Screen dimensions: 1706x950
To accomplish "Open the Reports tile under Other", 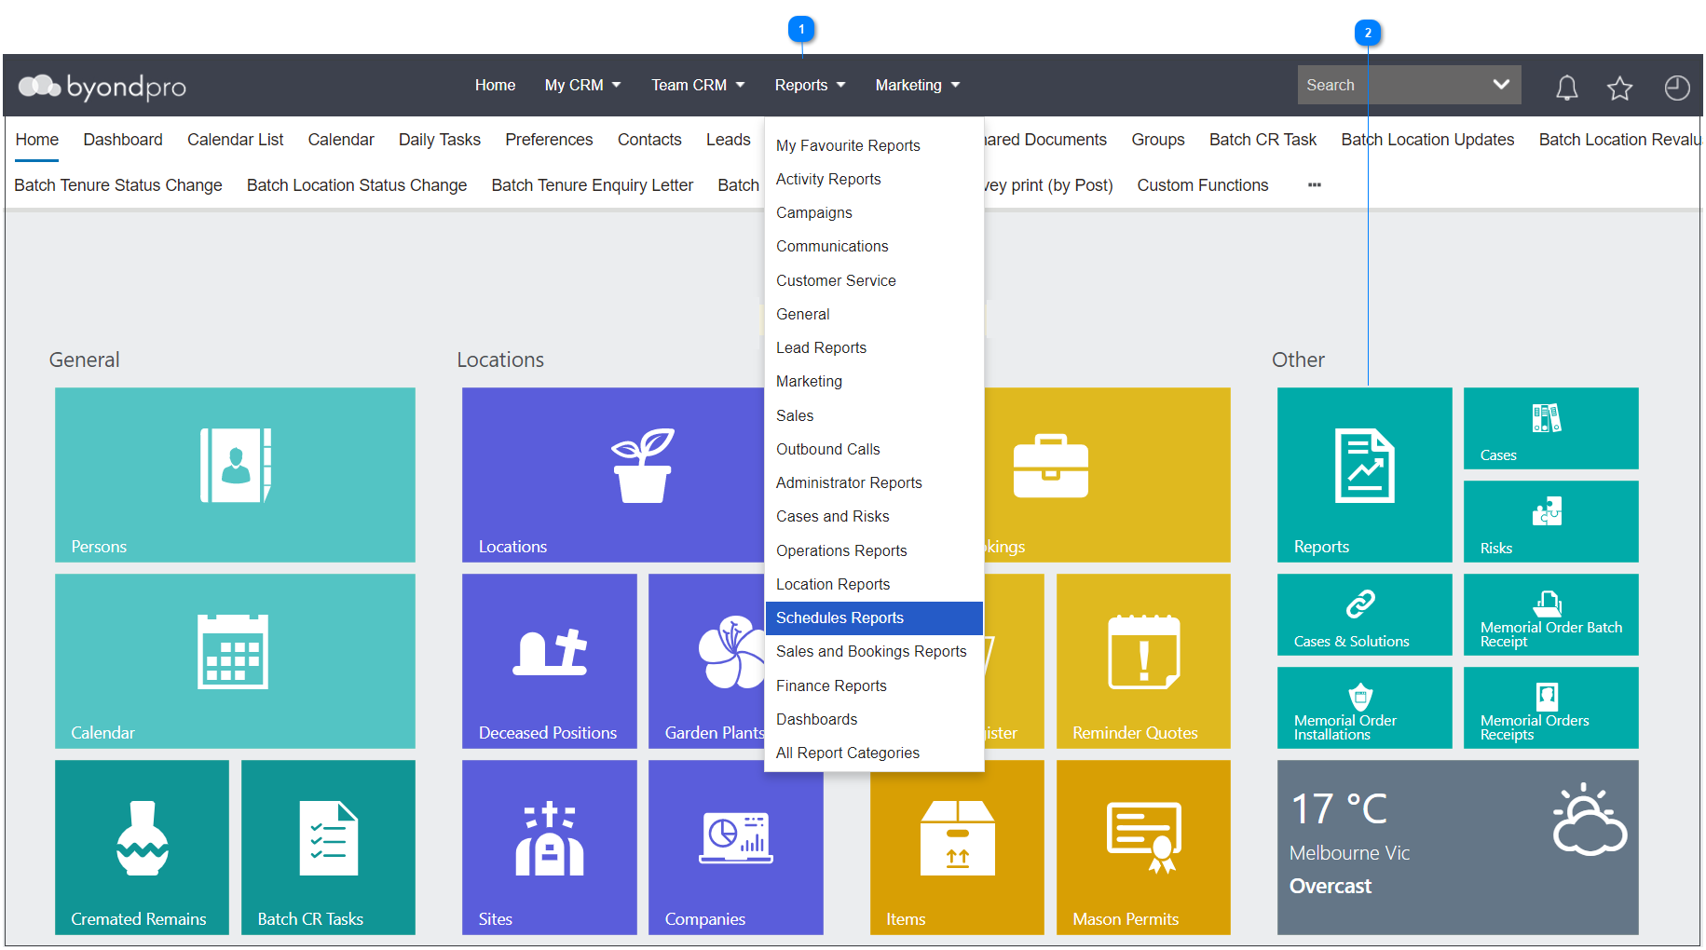I will coord(1364,474).
